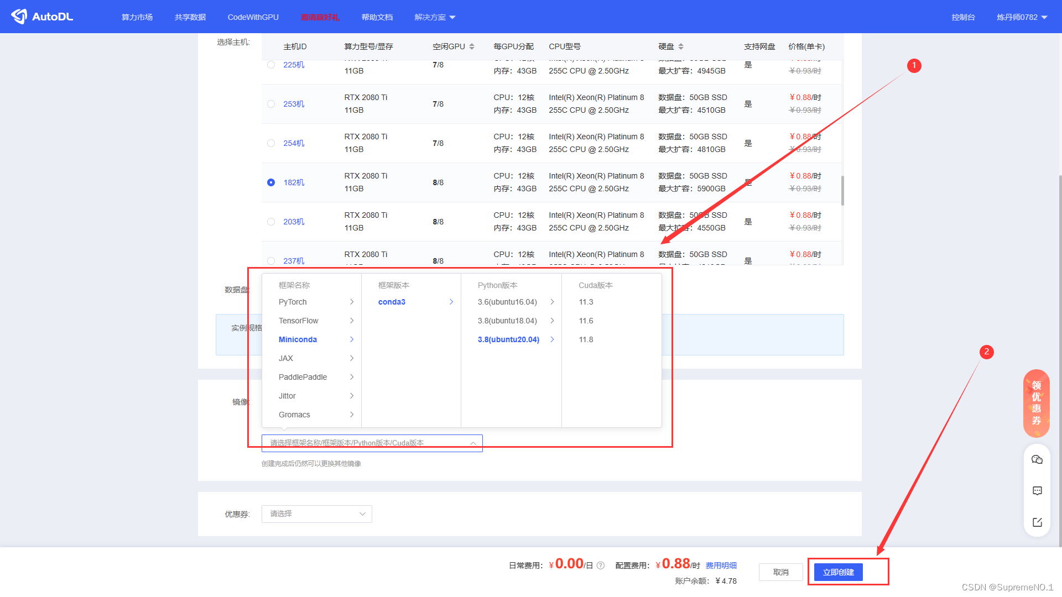Go to 共享数据 page
1062x597 pixels.
tap(190, 17)
